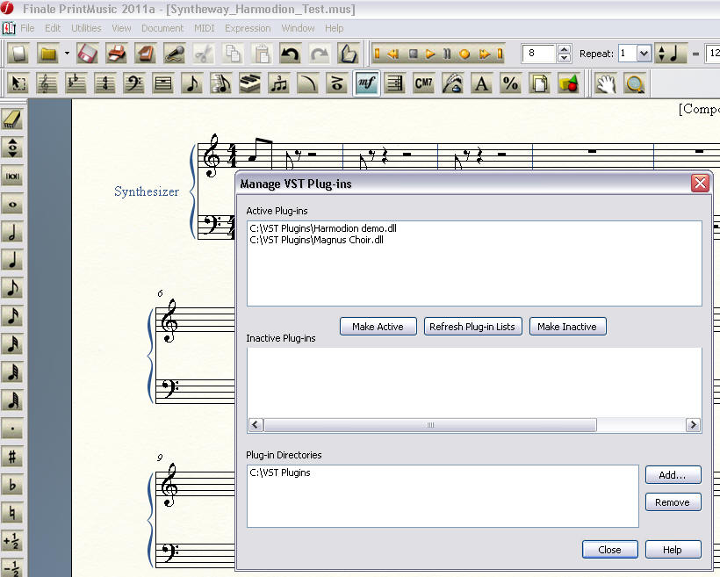The width and height of the screenshot is (720, 577).
Task: Open the Utilities menu
Action: pos(86,28)
